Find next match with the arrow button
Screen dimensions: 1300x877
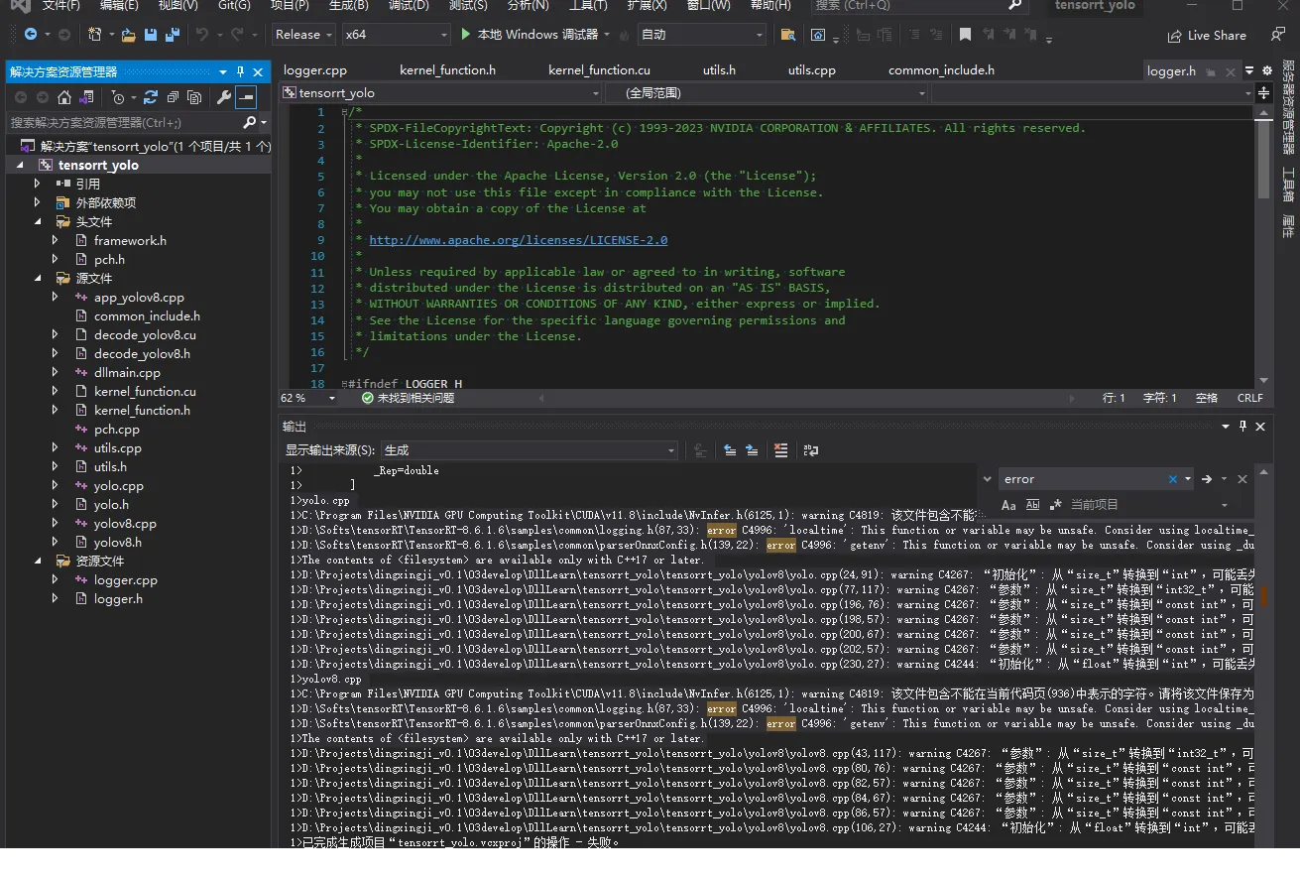click(1207, 479)
